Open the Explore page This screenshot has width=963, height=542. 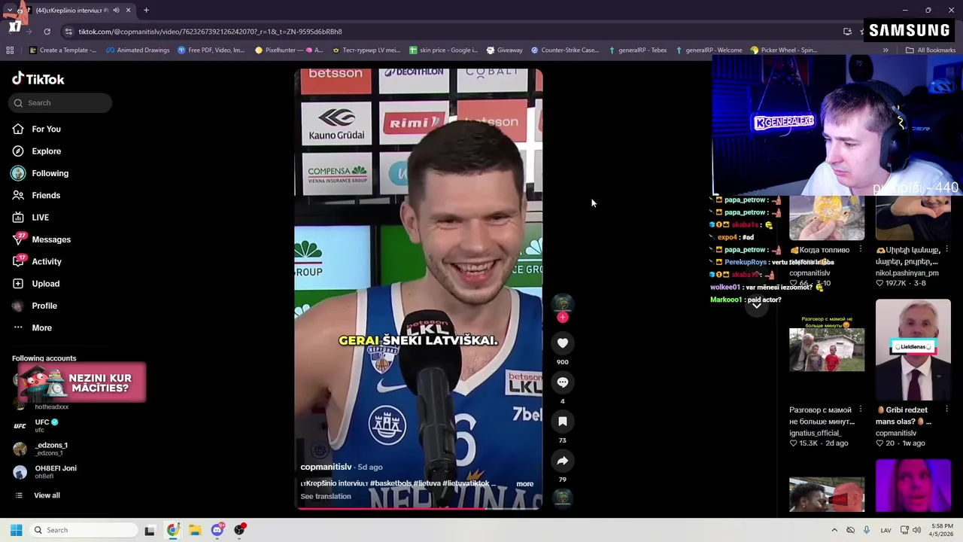46,151
